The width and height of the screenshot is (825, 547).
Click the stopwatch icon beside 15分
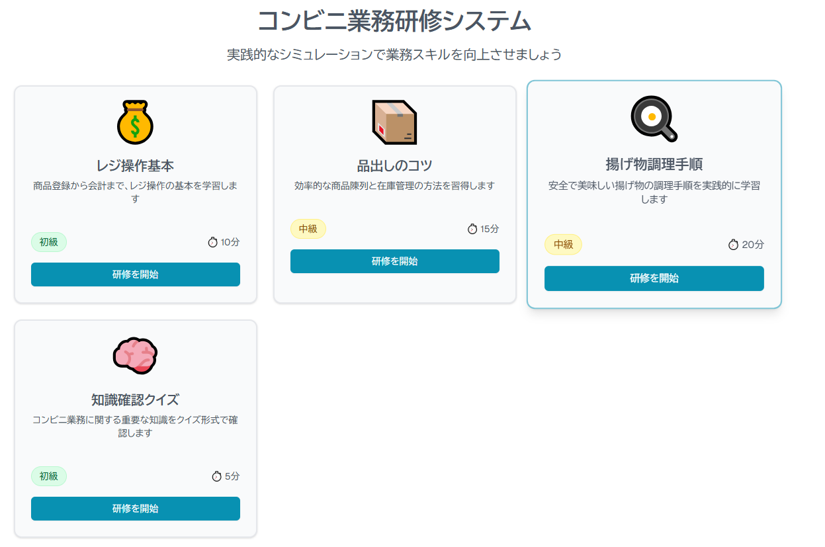coord(472,229)
